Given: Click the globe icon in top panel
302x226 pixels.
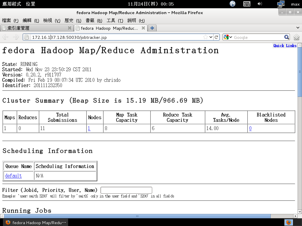Looking at the screenshot, I should (232, 4).
